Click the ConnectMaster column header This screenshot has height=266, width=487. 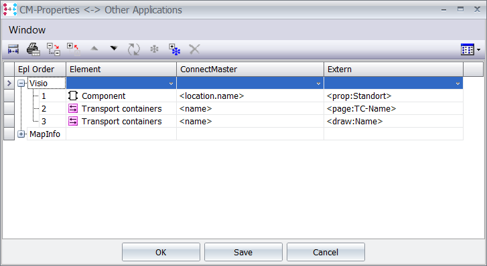[x=250, y=69]
